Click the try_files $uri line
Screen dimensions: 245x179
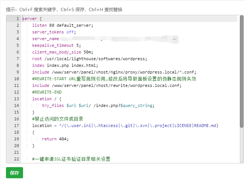pyautogui.click(x=98, y=105)
